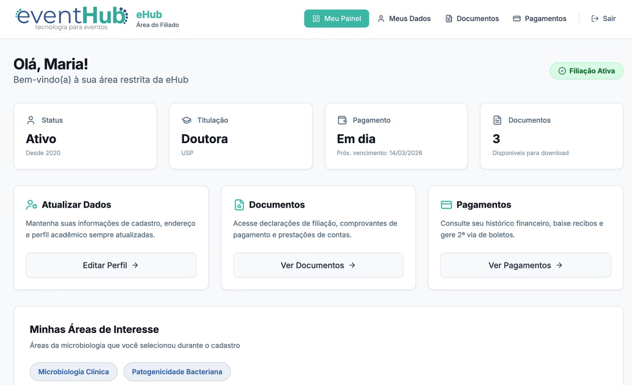Click the Patogenicidade Bacteriana tag
The image size is (632, 385).
(177, 372)
